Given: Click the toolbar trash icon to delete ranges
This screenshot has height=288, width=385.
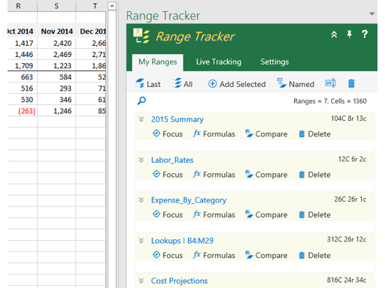Looking at the screenshot, I should coord(351,83).
